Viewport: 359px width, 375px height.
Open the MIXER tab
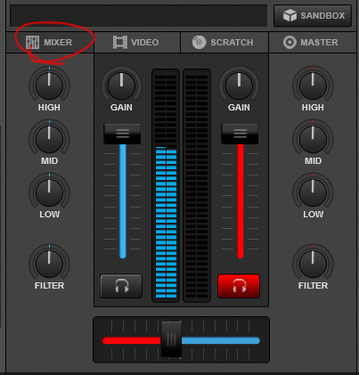tap(49, 43)
